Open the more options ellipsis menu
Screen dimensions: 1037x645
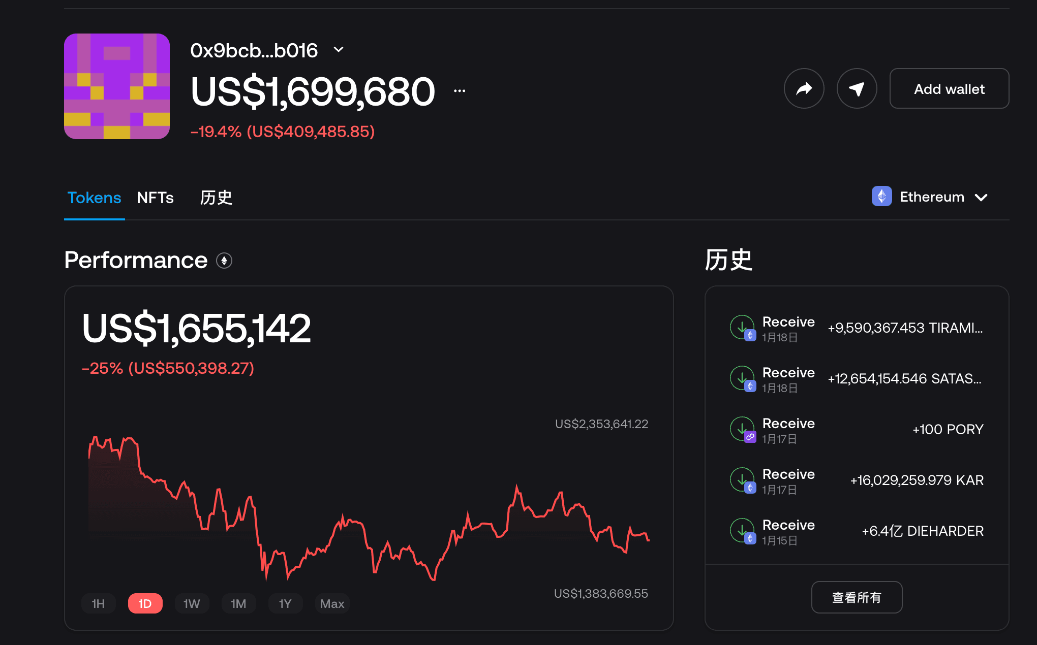click(459, 90)
